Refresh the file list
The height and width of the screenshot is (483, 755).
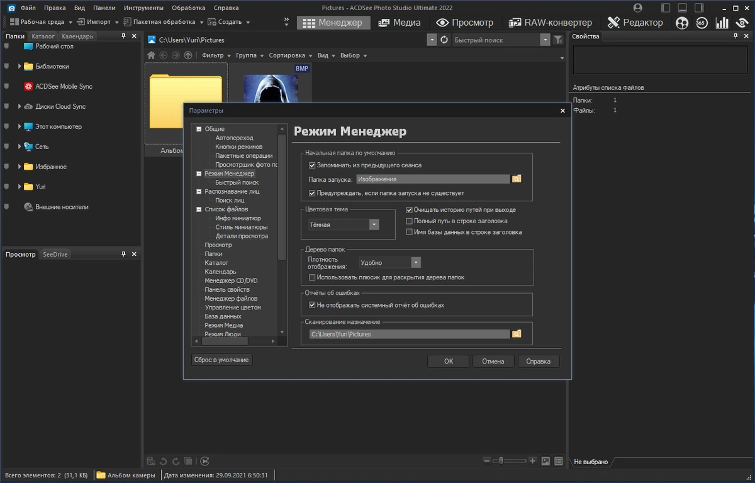pyautogui.click(x=444, y=40)
